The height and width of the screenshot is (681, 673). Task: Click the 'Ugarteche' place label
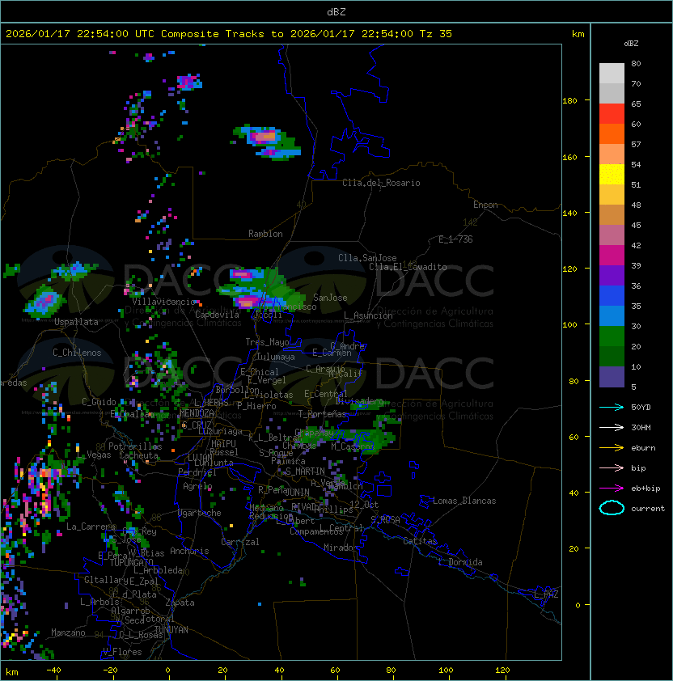point(200,513)
